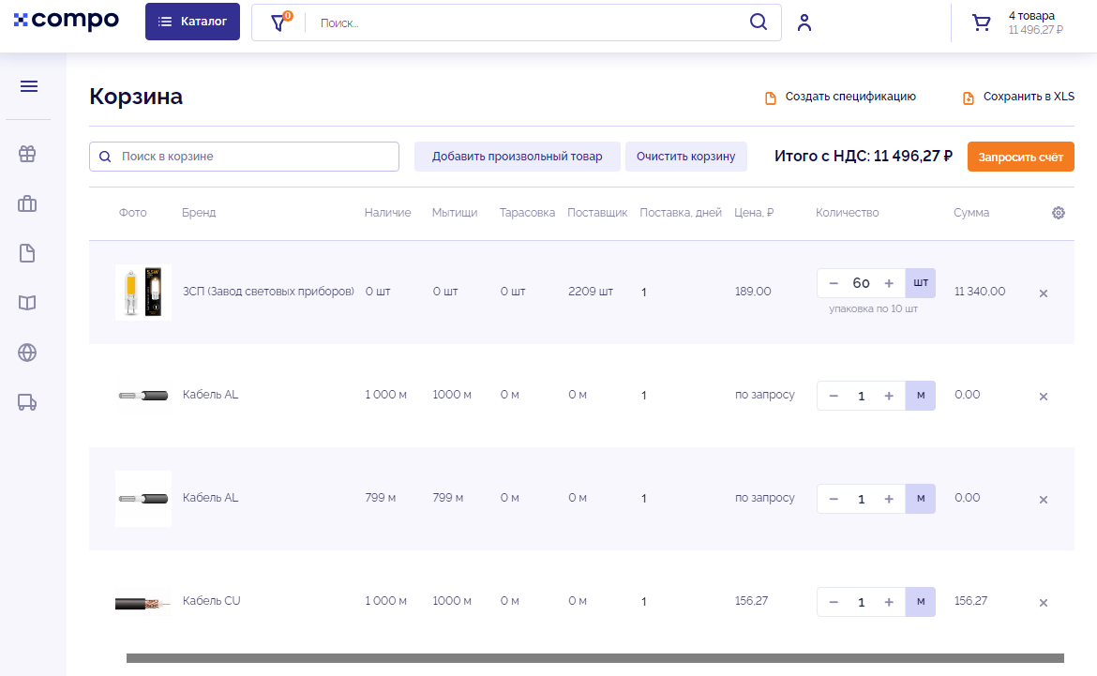Screen dimensions: 1097x676
Task: Focus the Поиск в корзине field
Action: pos(244,157)
